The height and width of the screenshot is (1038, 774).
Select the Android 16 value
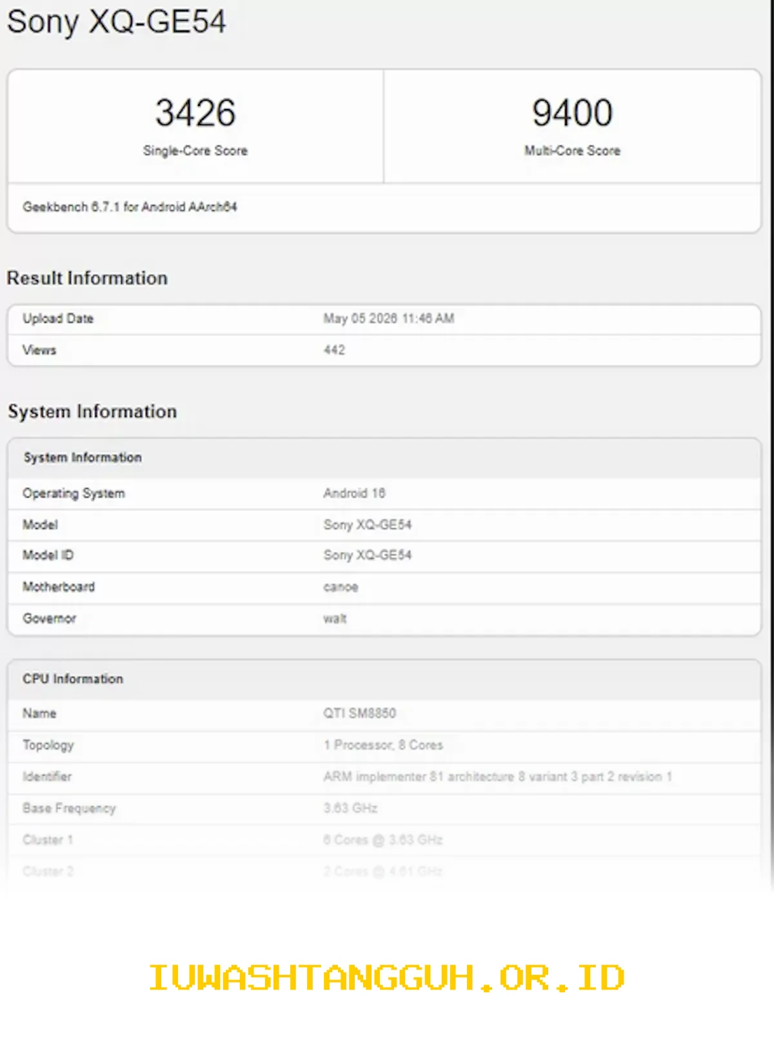point(354,494)
